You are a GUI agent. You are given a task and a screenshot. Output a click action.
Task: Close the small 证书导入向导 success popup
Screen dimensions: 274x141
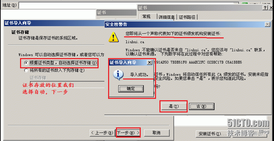point(149,62)
